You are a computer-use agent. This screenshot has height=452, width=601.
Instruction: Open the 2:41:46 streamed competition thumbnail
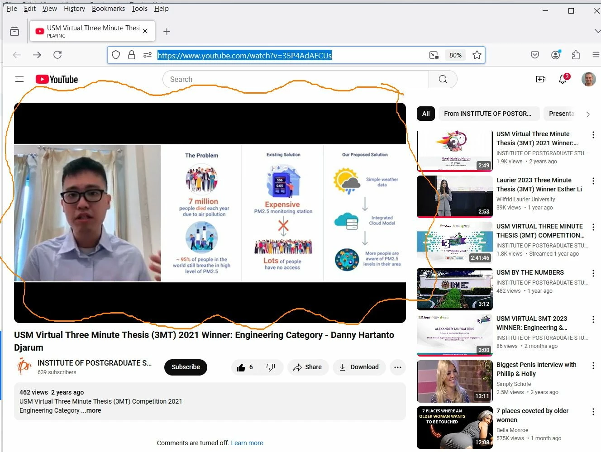pyautogui.click(x=454, y=243)
